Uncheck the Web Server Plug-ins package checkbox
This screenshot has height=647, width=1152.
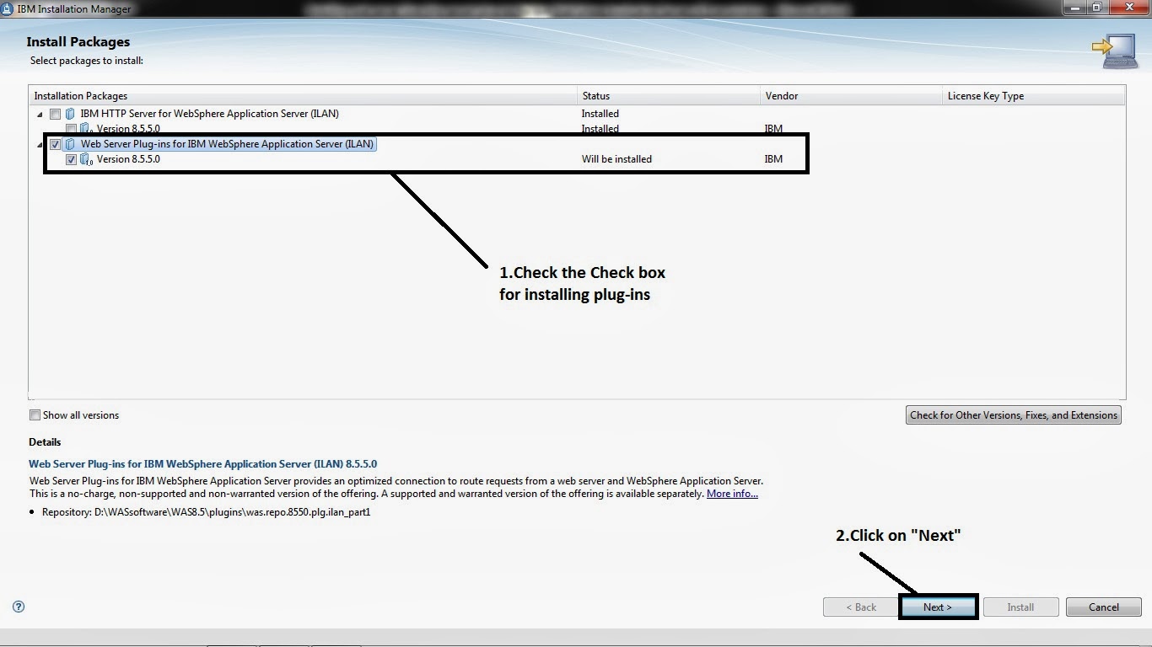pyautogui.click(x=55, y=143)
